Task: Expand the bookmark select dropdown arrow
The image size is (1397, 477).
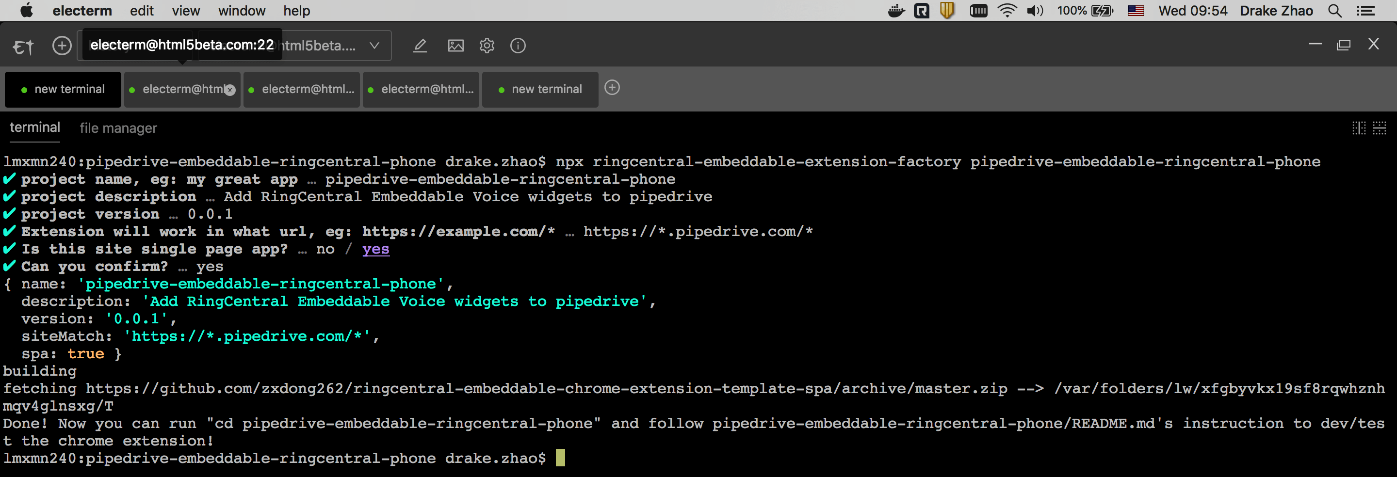Action: pyautogui.click(x=374, y=46)
